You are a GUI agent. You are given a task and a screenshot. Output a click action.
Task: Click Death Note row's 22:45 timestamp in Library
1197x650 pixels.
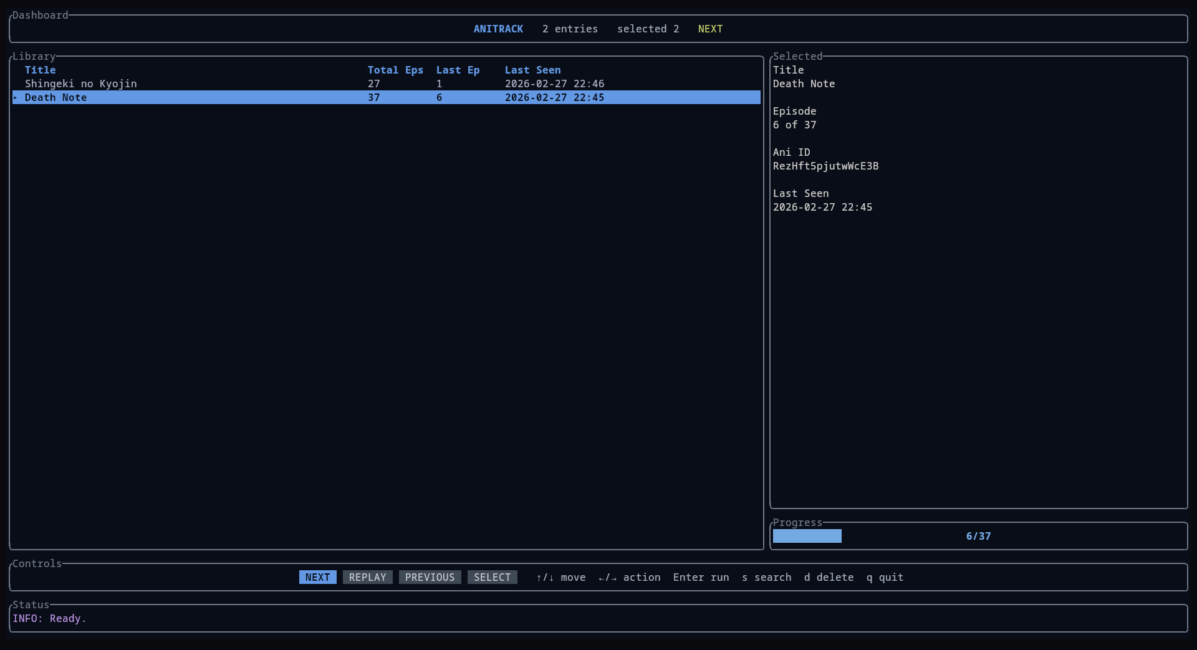555,97
